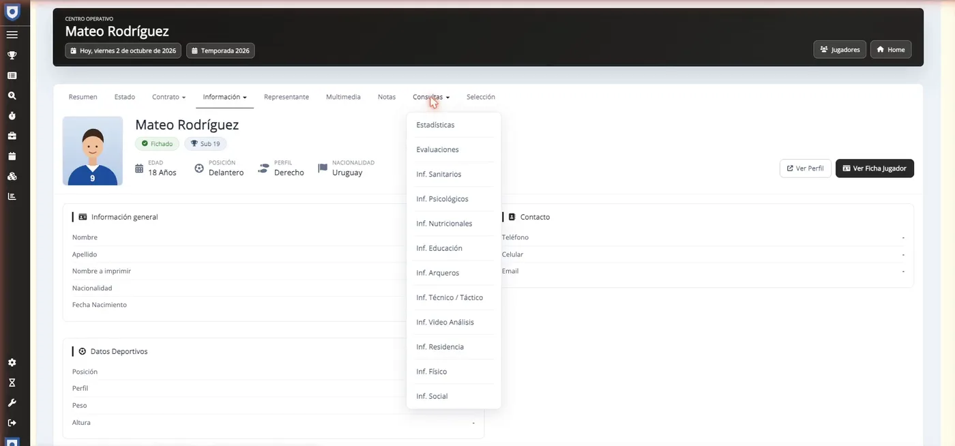The width and height of the screenshot is (955, 446).
Task: Open the bar chart icon in sidebar
Action: tap(12, 196)
